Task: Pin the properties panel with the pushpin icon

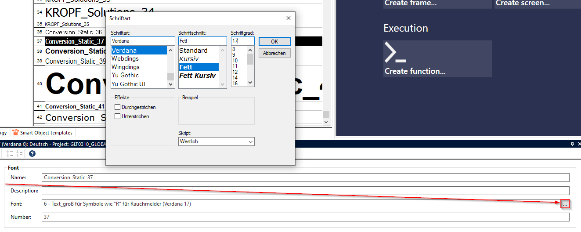Action: tap(572, 144)
